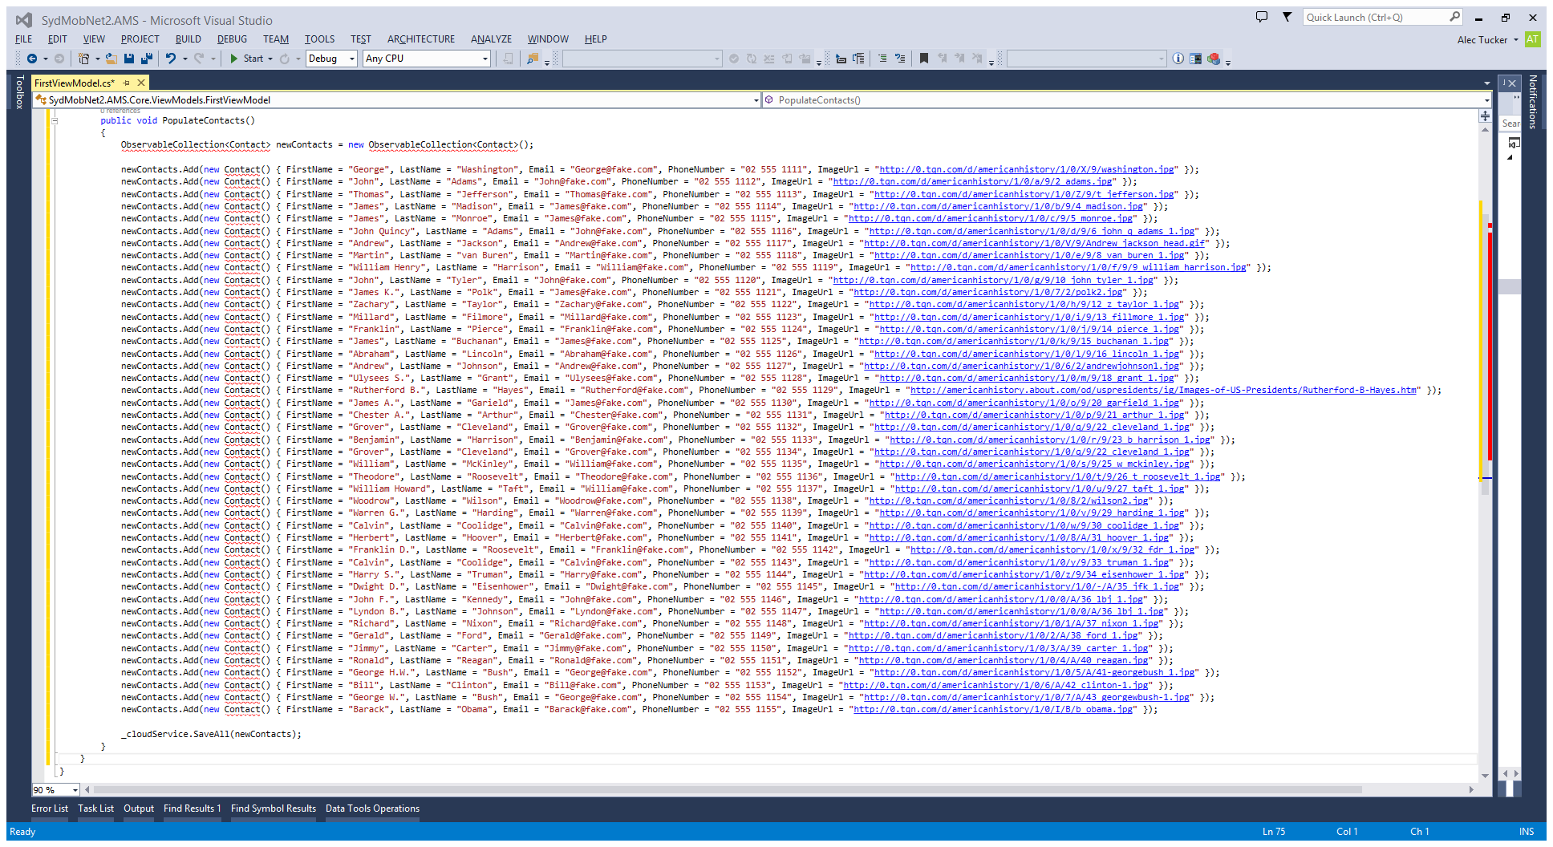Open the feedback speech bubble icon

click(1262, 17)
